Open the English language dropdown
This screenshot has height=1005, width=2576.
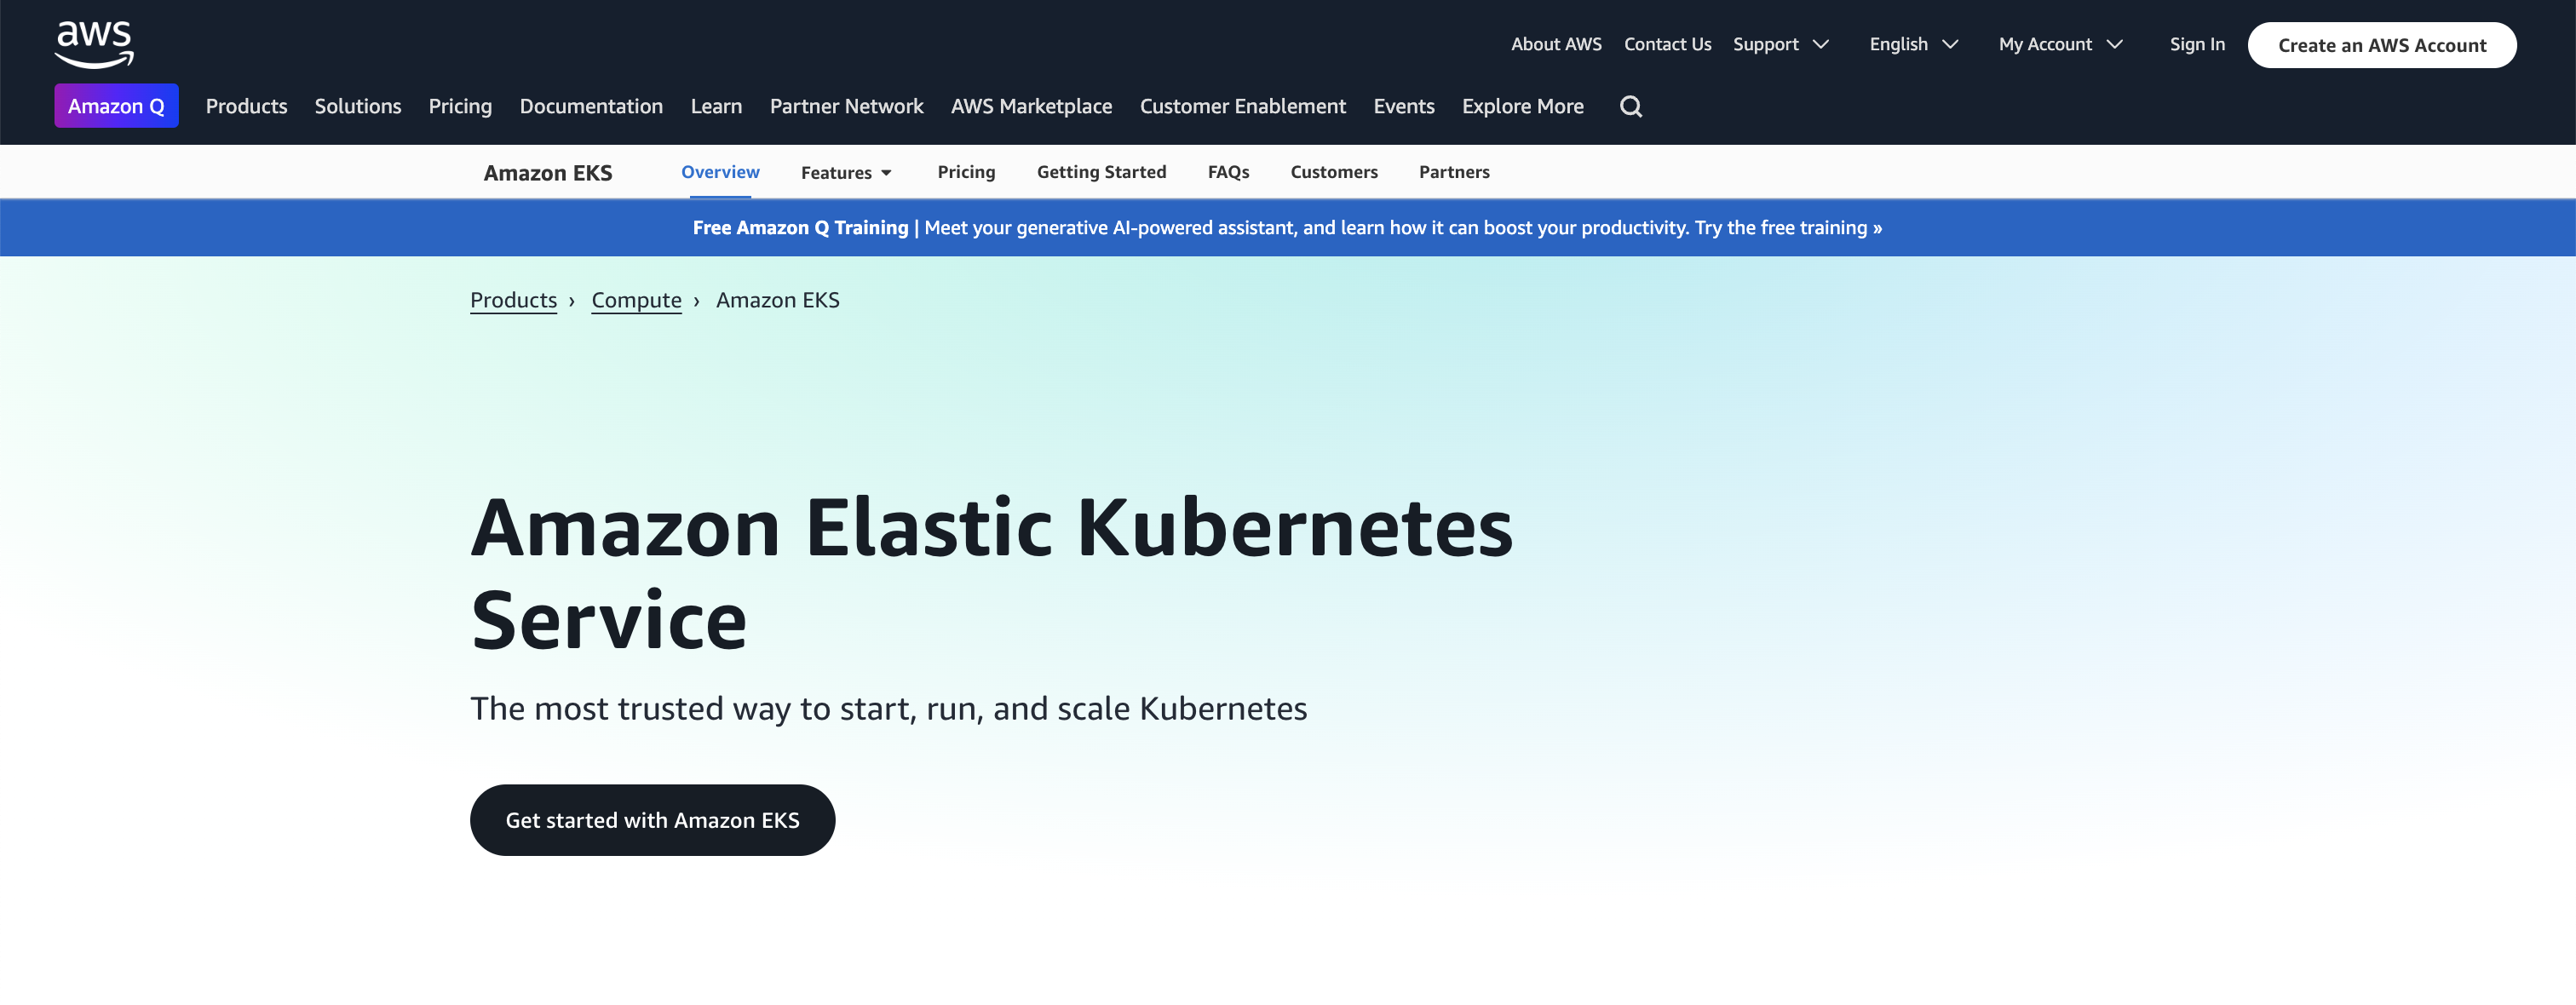[x=1914, y=44]
